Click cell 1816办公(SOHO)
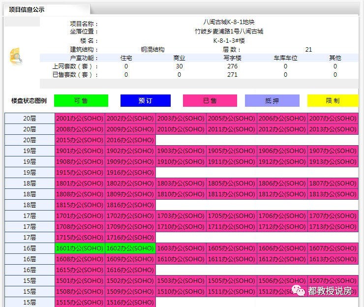 tap(130, 205)
